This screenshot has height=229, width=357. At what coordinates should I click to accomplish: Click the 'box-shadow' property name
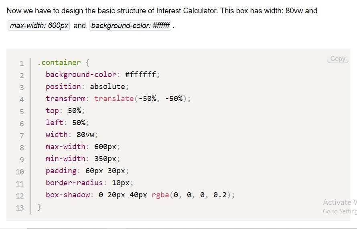click(x=67, y=195)
